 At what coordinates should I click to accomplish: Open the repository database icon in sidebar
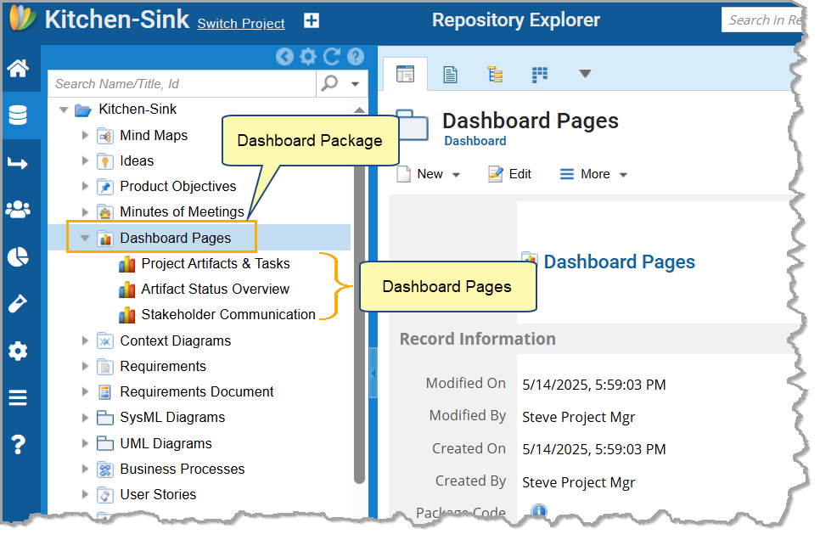(x=18, y=115)
